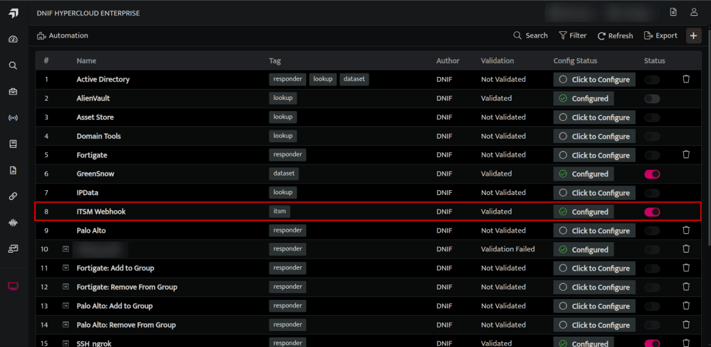
Task: Open the link chain icon in sidebar
Action: [x=13, y=196]
